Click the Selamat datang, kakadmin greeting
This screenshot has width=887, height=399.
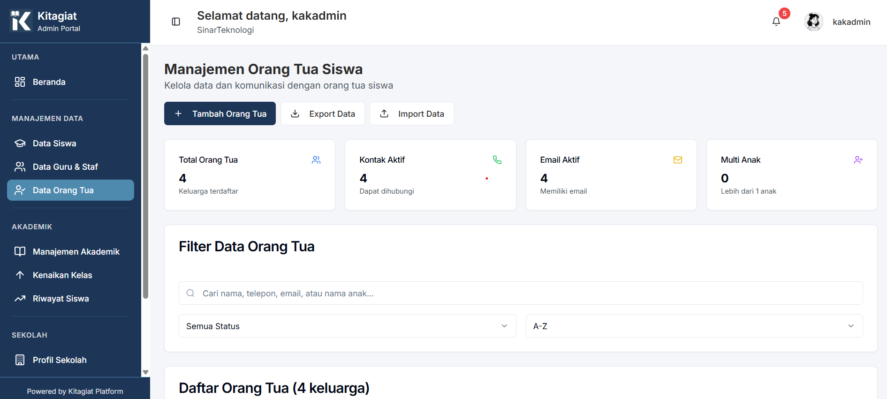272,15
